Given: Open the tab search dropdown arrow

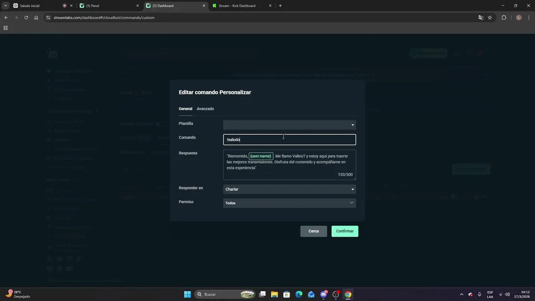Looking at the screenshot, I should 5,6.
